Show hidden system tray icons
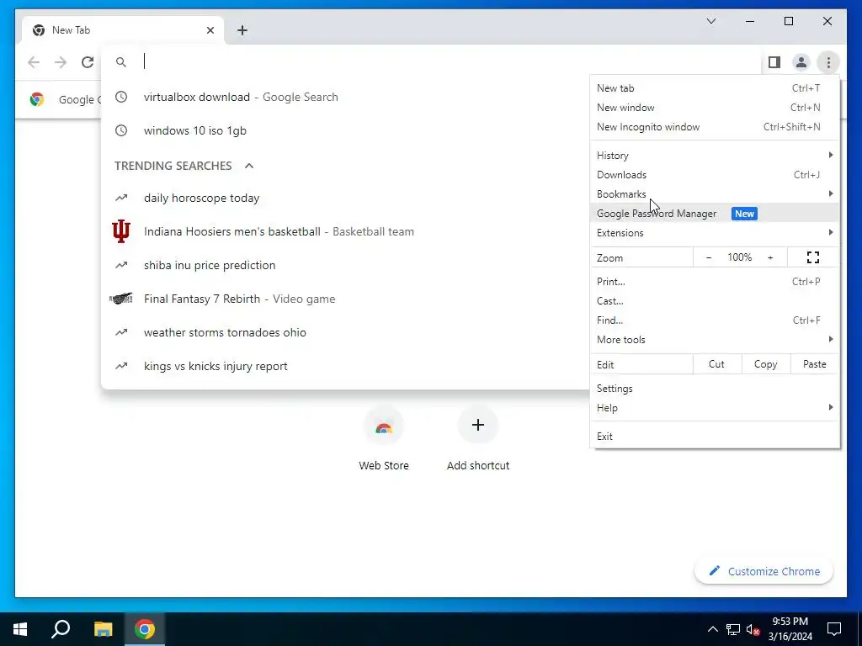 click(x=712, y=629)
